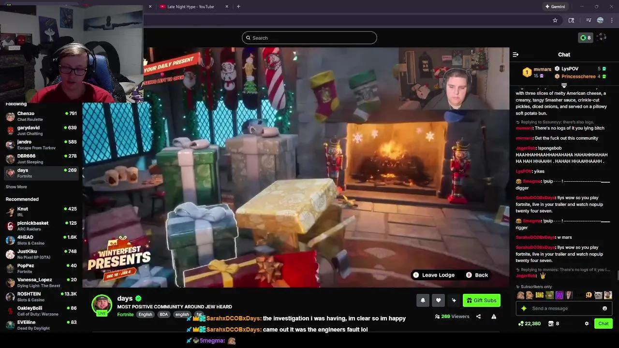Viewport: 619px width, 348px height.
Task: Click the sparkle button beside Gift Subs
Action: point(454,300)
